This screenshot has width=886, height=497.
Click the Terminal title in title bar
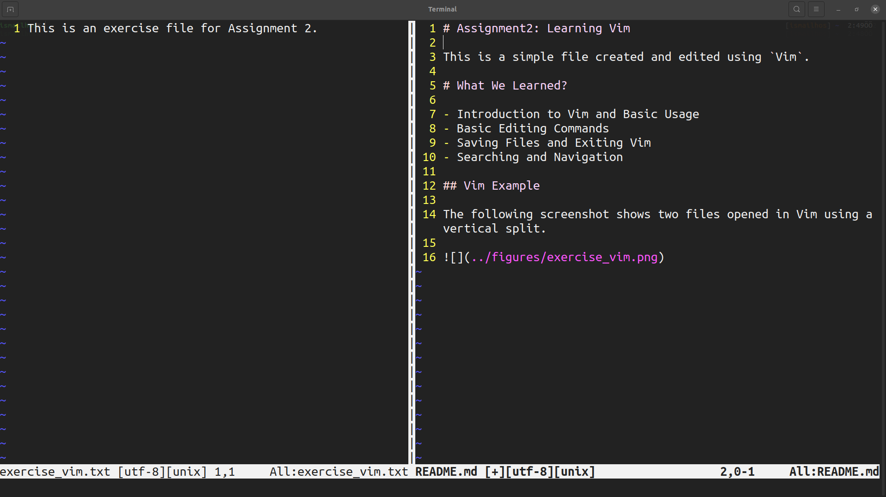click(442, 9)
